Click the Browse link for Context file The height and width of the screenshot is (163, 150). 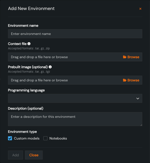click(x=133, y=57)
